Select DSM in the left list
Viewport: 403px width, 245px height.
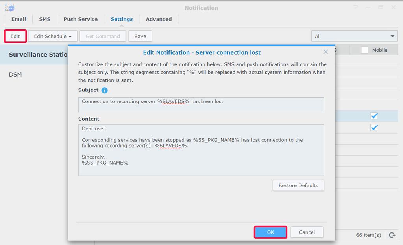[15, 75]
